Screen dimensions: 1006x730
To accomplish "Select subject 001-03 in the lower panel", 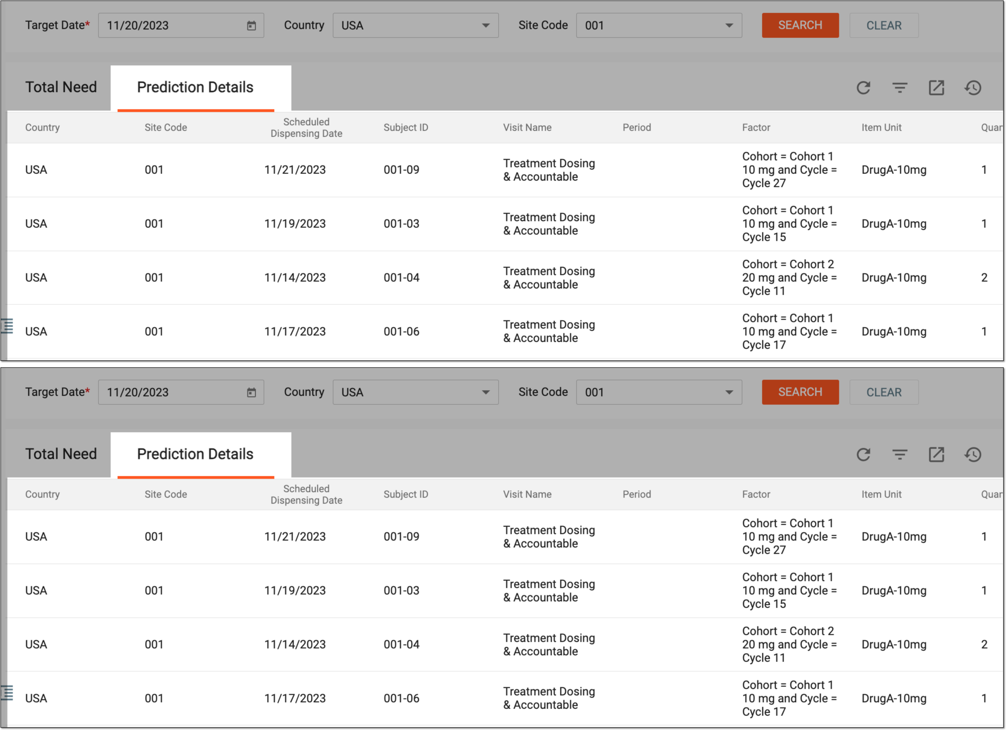I will [x=402, y=591].
